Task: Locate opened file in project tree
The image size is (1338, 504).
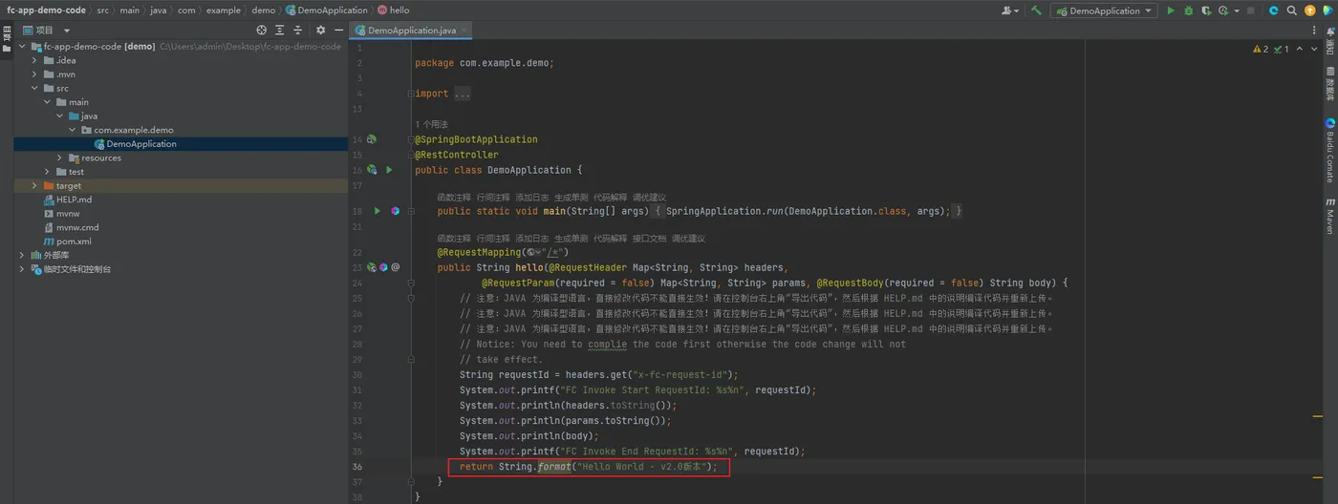Action: tap(261, 30)
